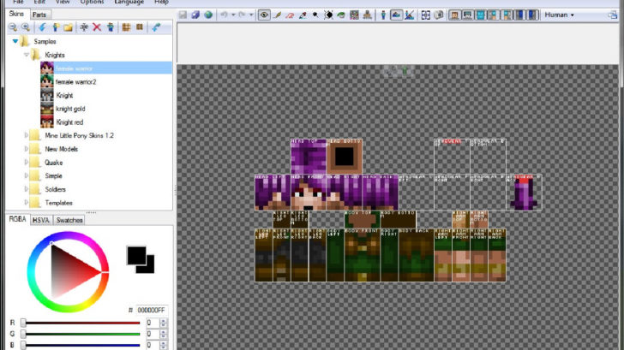Click the clone skin character icon

click(111, 27)
